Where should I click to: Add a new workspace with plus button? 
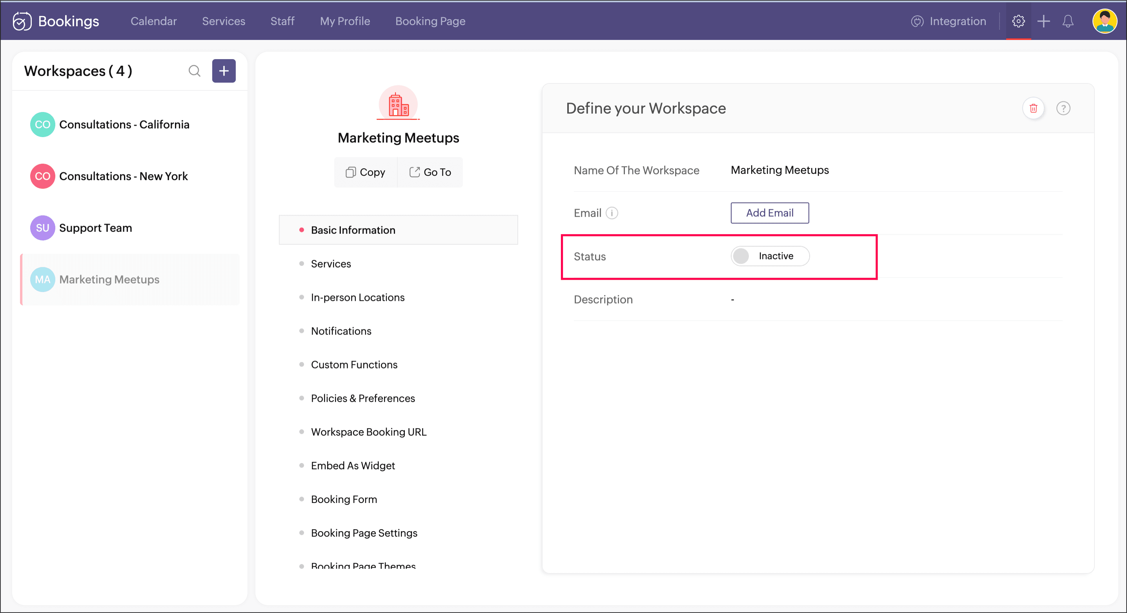[224, 71]
